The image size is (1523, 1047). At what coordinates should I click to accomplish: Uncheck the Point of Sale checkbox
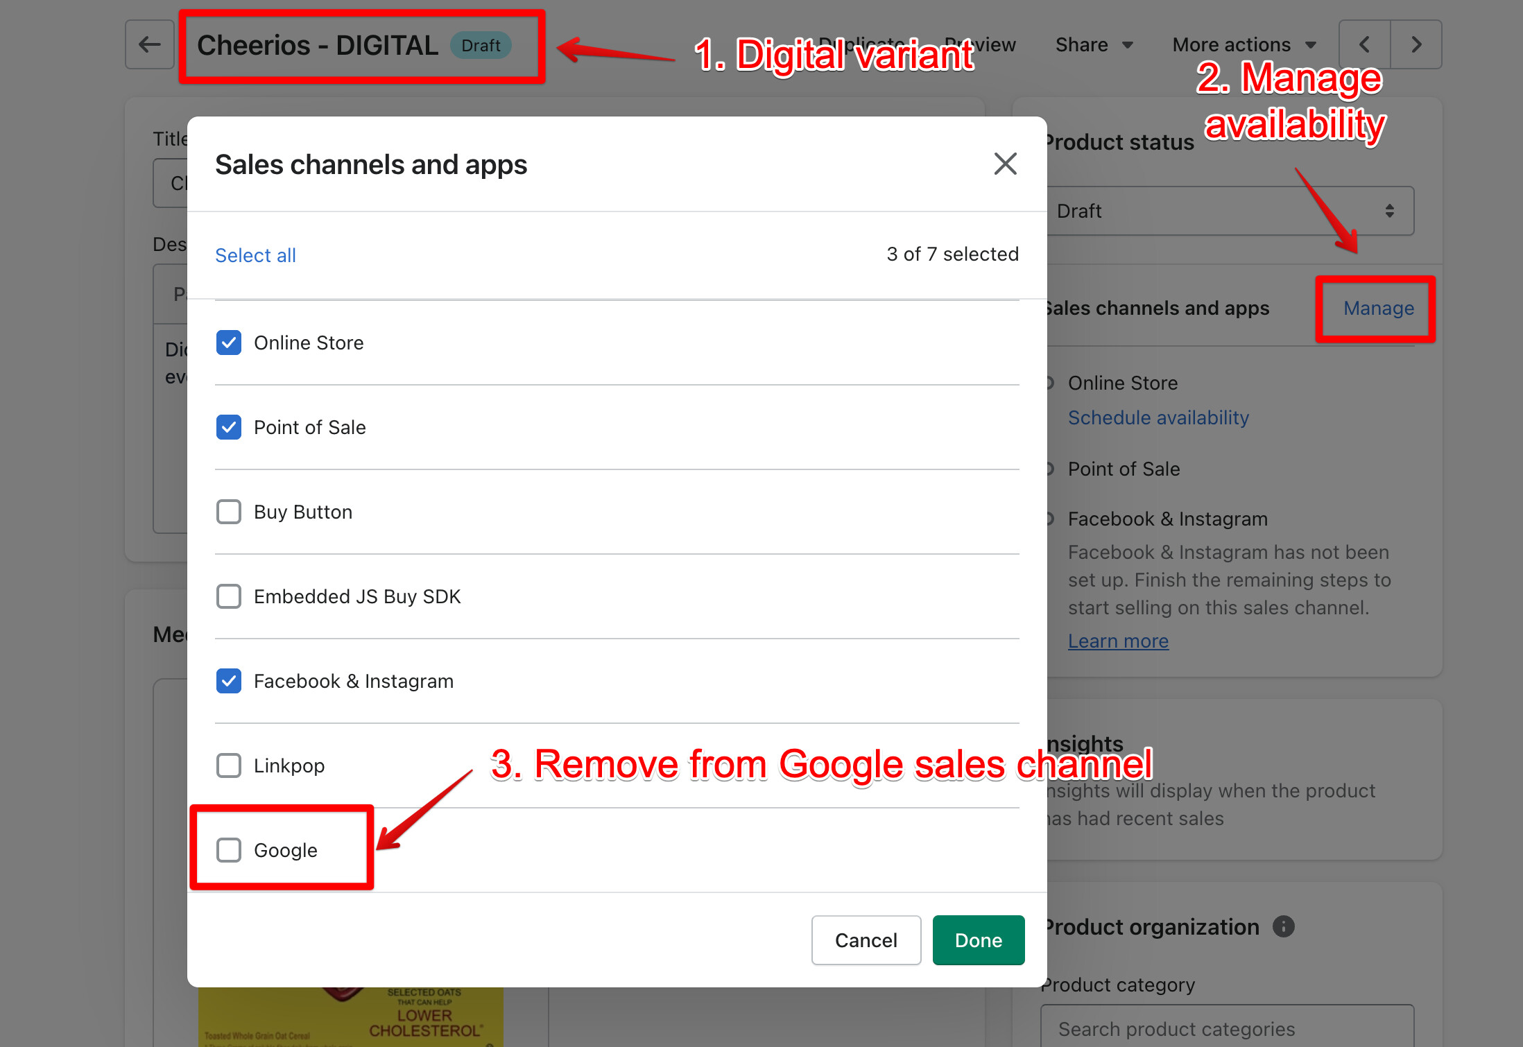tap(229, 427)
